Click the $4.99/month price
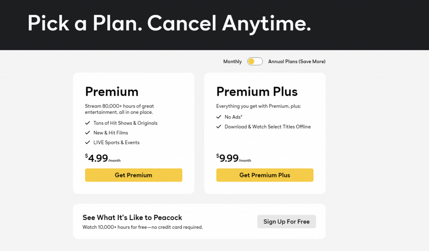This screenshot has height=251, width=429. [103, 158]
